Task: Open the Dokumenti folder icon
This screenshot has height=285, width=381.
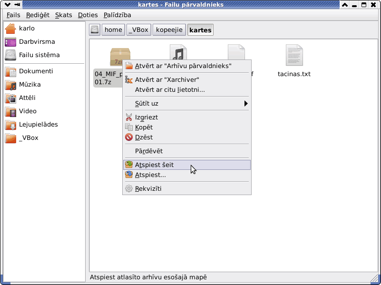Action: click(x=10, y=71)
